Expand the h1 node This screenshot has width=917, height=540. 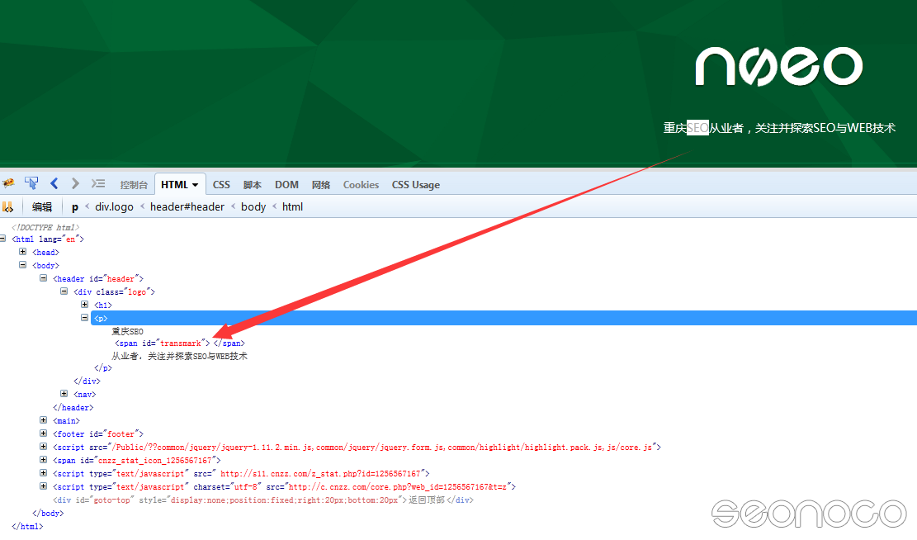coord(85,305)
